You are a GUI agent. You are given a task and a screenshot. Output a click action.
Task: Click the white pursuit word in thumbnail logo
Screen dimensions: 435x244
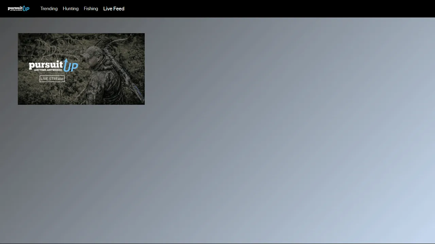[46, 65]
